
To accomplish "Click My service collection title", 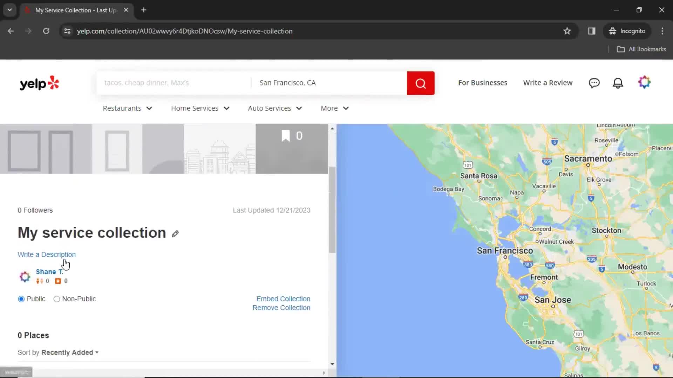I will point(92,233).
